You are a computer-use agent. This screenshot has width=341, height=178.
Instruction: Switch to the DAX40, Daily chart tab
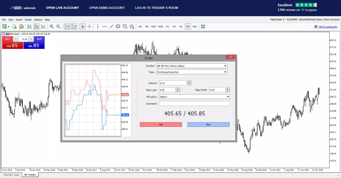point(11,175)
